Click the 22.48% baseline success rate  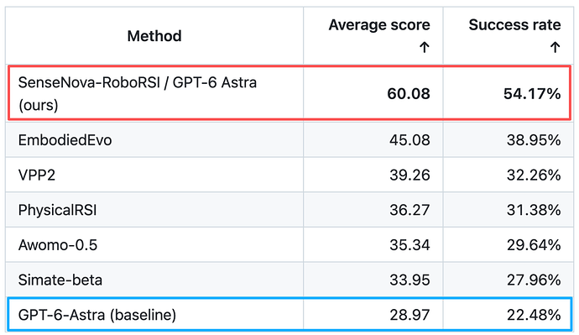click(534, 315)
